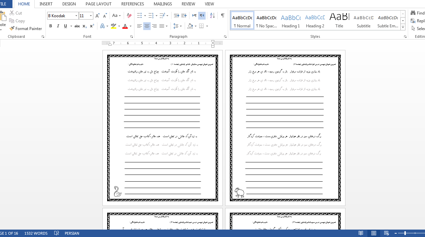Expand the Styles gallery more arrow
Viewport: 425px width, 237px height.
tap(403, 27)
